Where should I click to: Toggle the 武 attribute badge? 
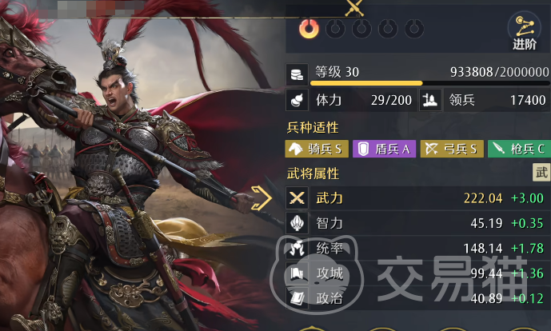[541, 172]
